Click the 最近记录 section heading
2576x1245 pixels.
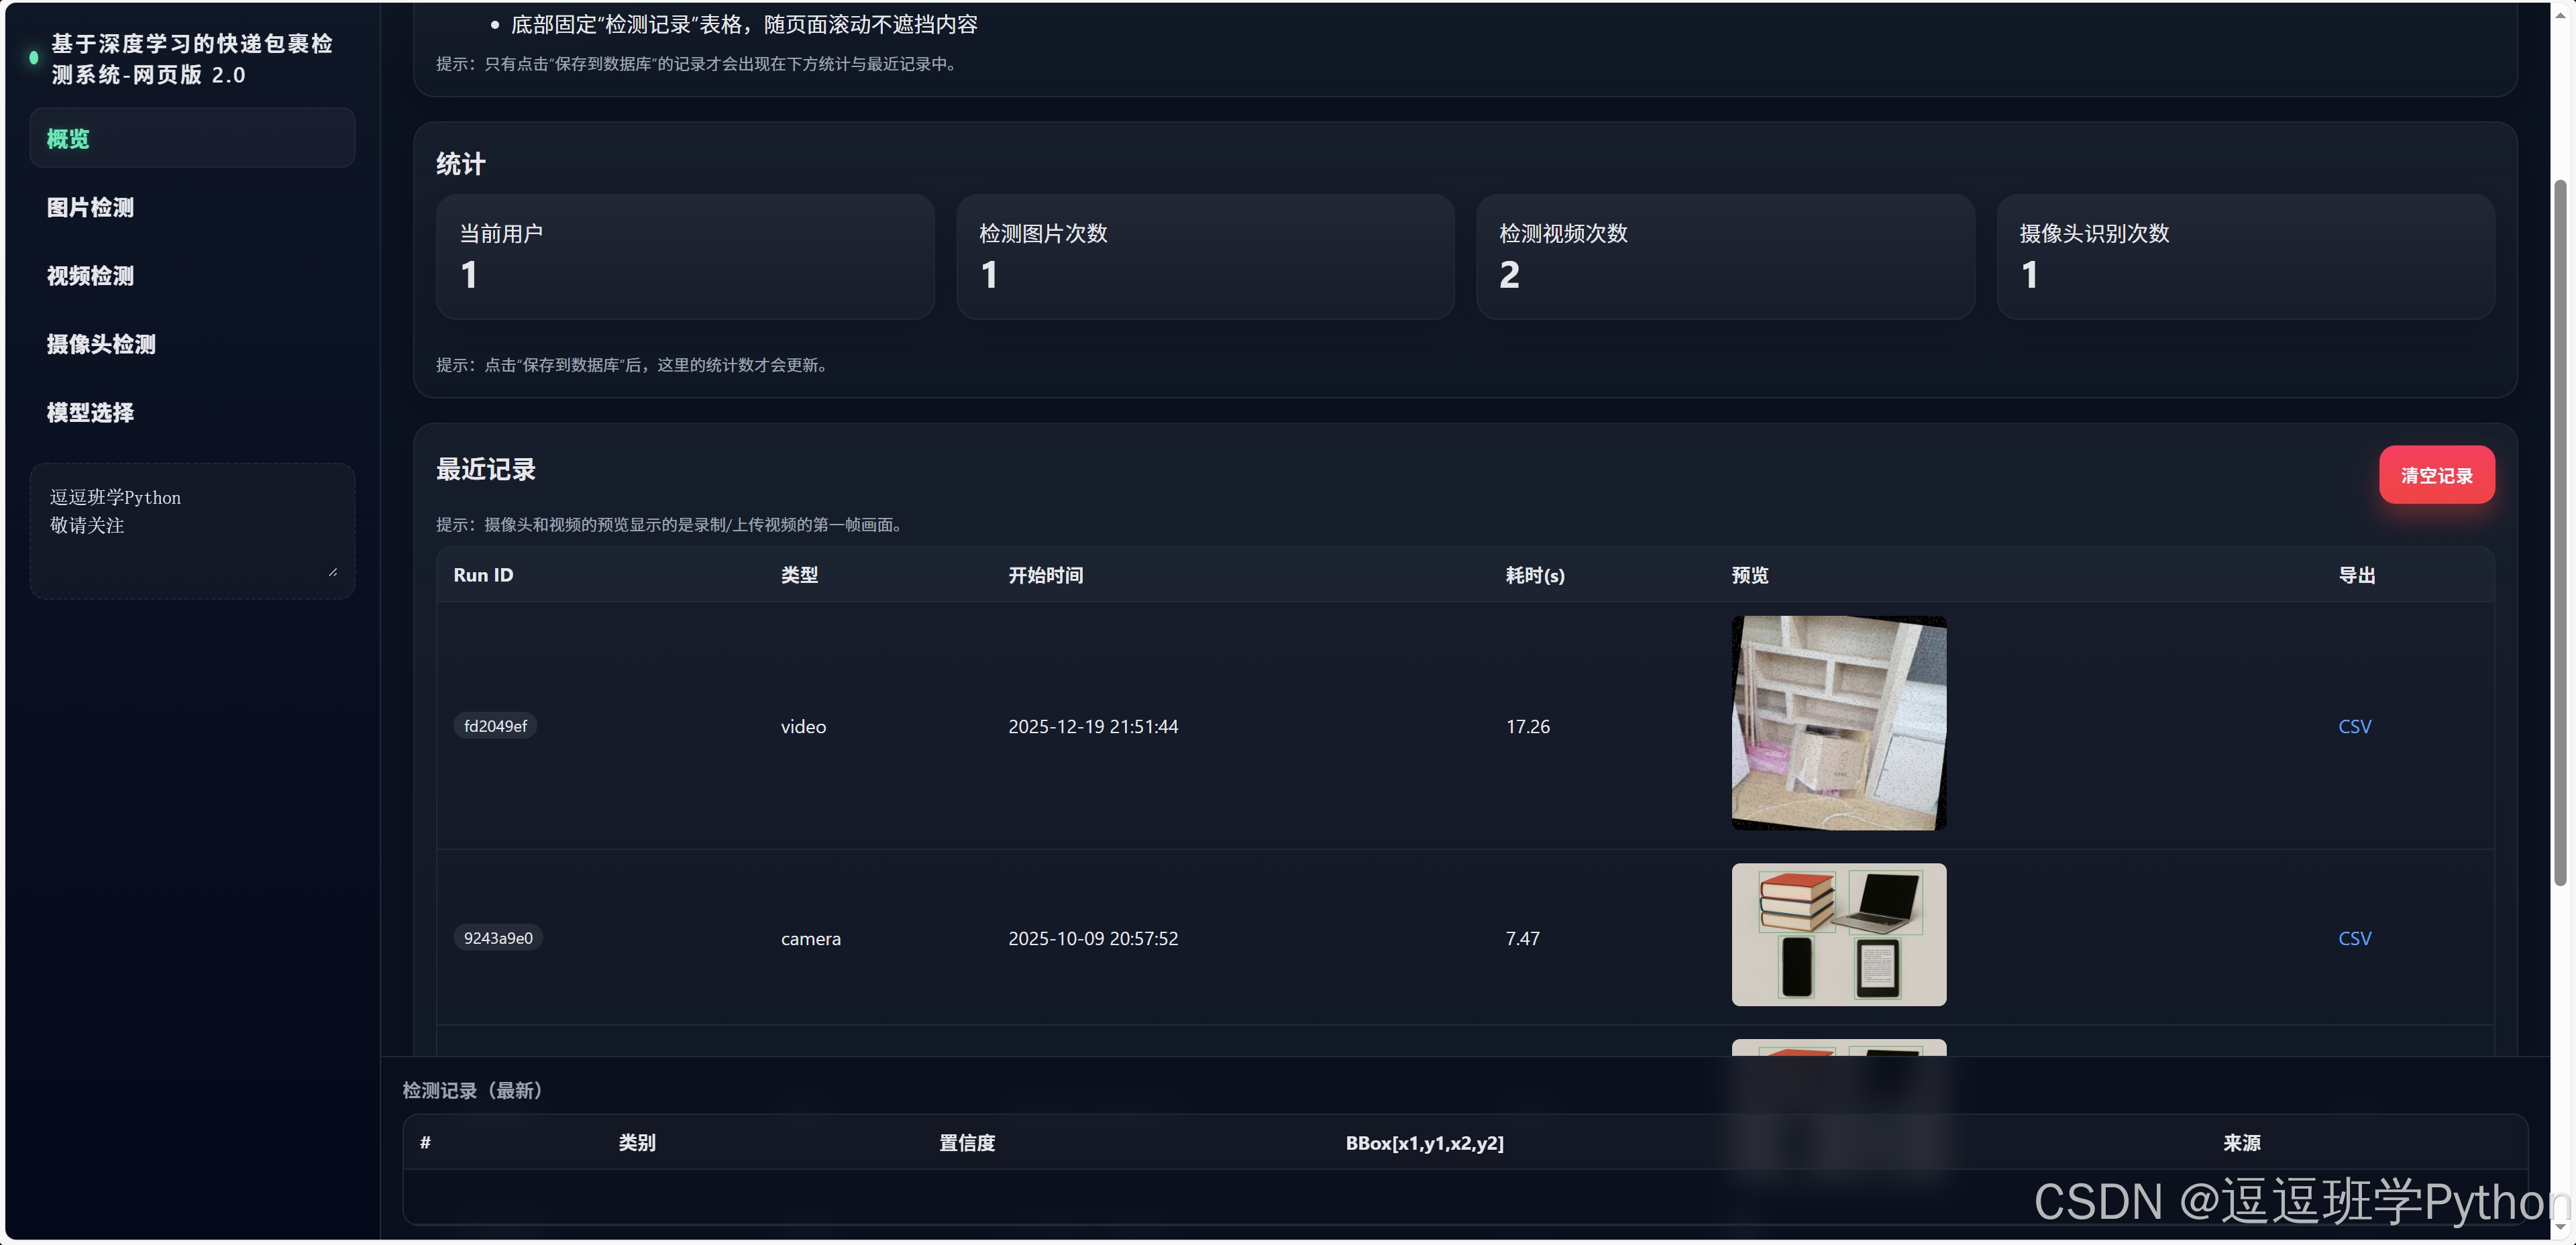coord(485,469)
